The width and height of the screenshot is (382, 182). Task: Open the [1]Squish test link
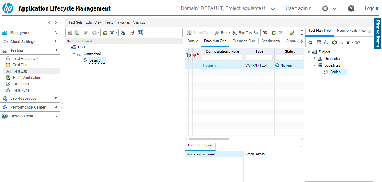(x=209, y=65)
